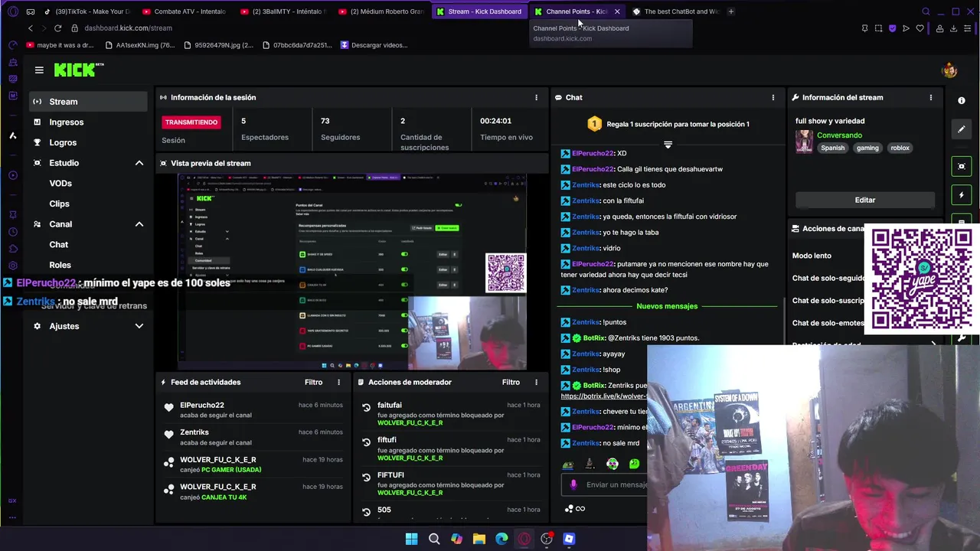Click the Conversando category link

tap(839, 135)
